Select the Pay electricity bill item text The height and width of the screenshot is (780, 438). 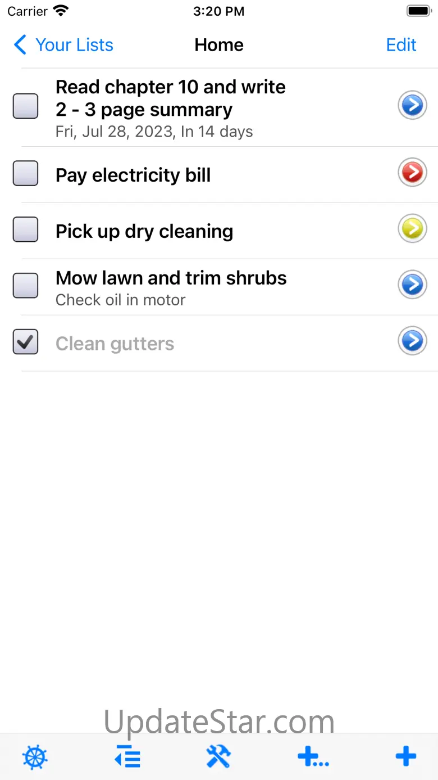(x=133, y=175)
